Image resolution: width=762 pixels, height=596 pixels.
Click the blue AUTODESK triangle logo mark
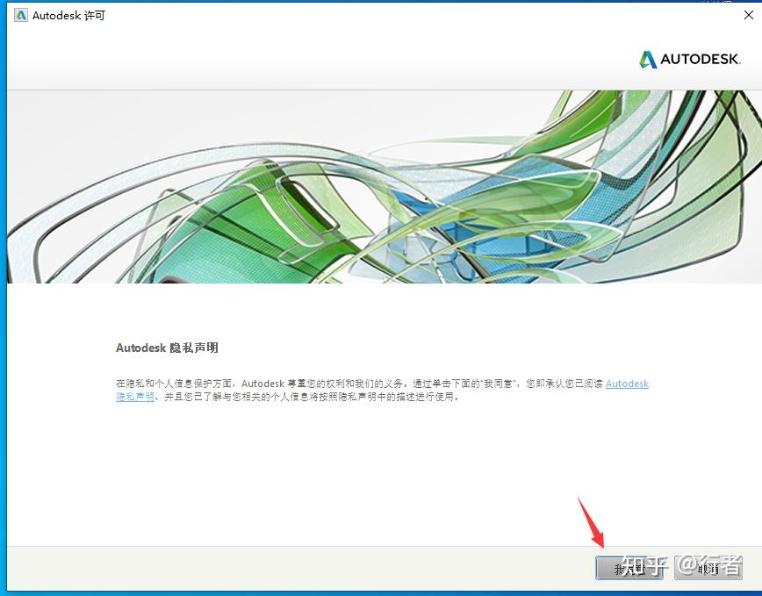tap(647, 60)
